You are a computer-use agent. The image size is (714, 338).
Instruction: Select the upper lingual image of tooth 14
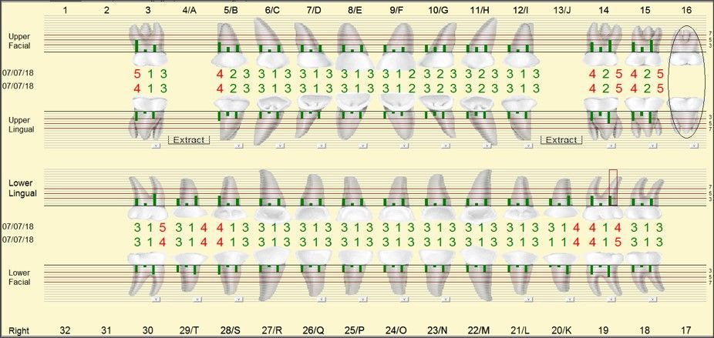tap(605, 118)
